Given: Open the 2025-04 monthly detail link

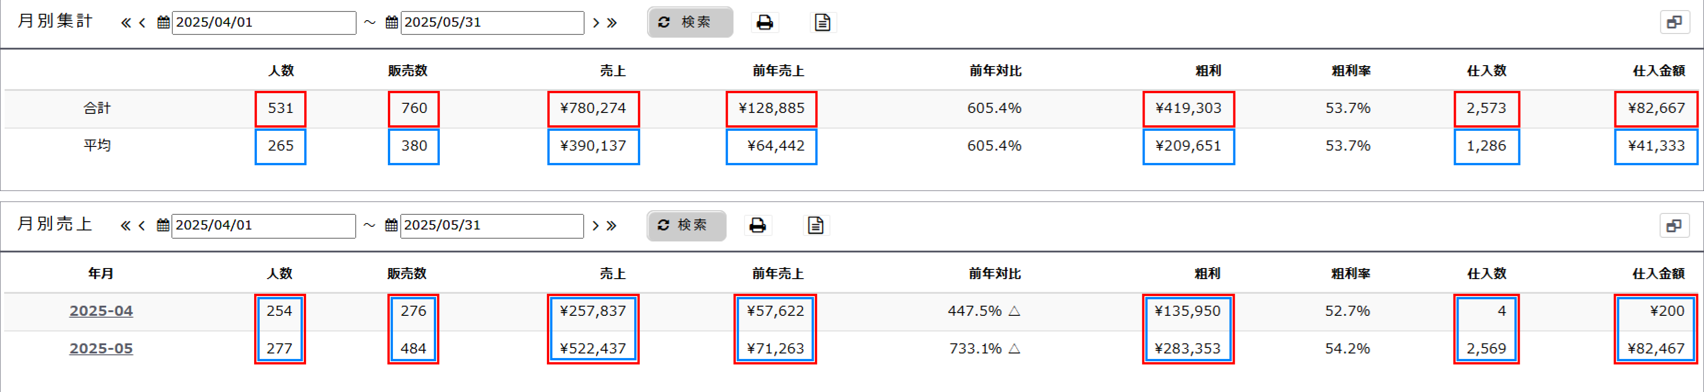Looking at the screenshot, I should (101, 311).
